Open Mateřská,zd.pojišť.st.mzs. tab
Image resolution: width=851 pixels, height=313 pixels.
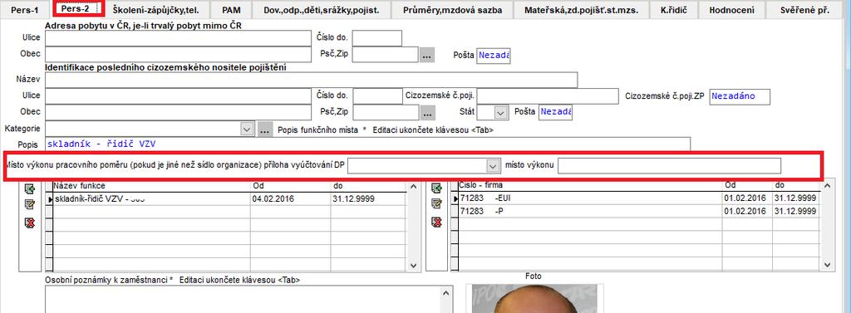pos(581,10)
